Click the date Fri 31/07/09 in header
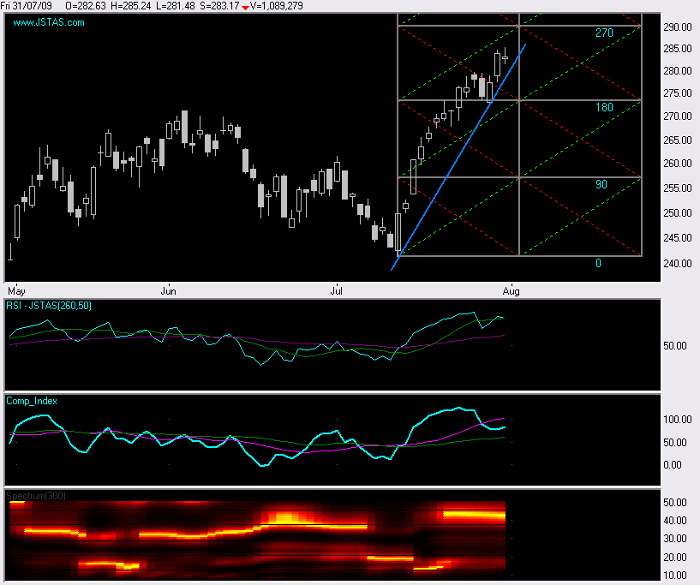Image resolution: width=700 pixels, height=585 pixels. (x=27, y=5)
